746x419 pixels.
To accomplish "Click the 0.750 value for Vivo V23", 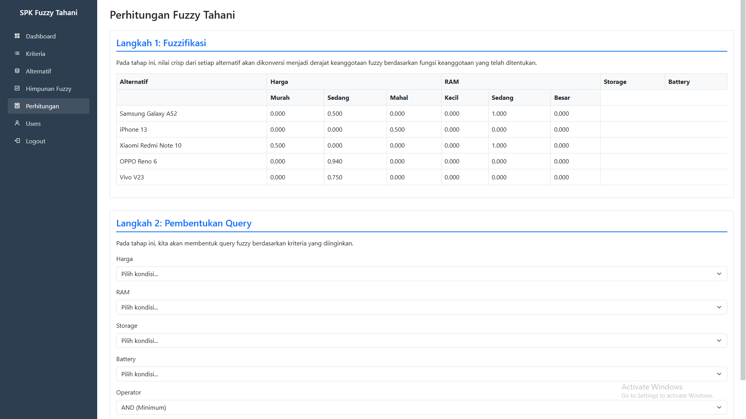I will tap(335, 177).
